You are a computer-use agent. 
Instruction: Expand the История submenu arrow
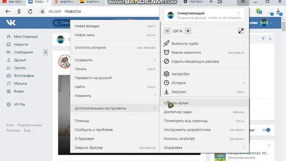[x=244, y=83]
